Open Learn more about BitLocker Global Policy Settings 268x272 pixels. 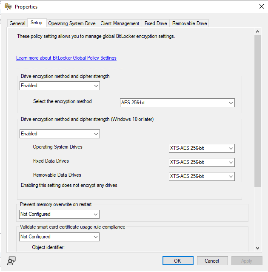pos(66,58)
